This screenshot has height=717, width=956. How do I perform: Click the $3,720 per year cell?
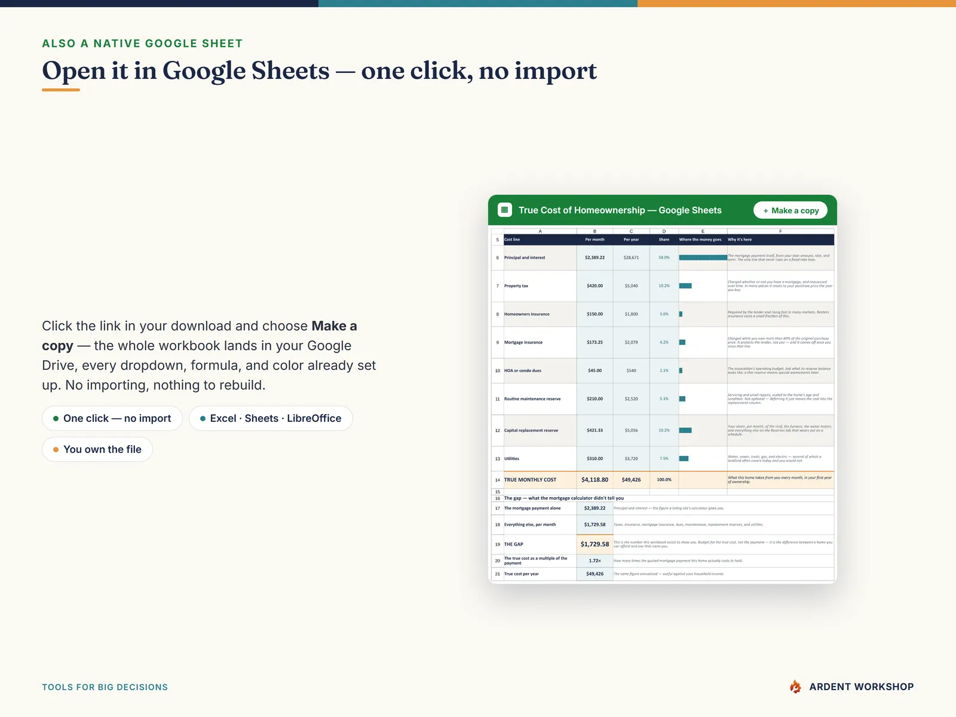(631, 458)
